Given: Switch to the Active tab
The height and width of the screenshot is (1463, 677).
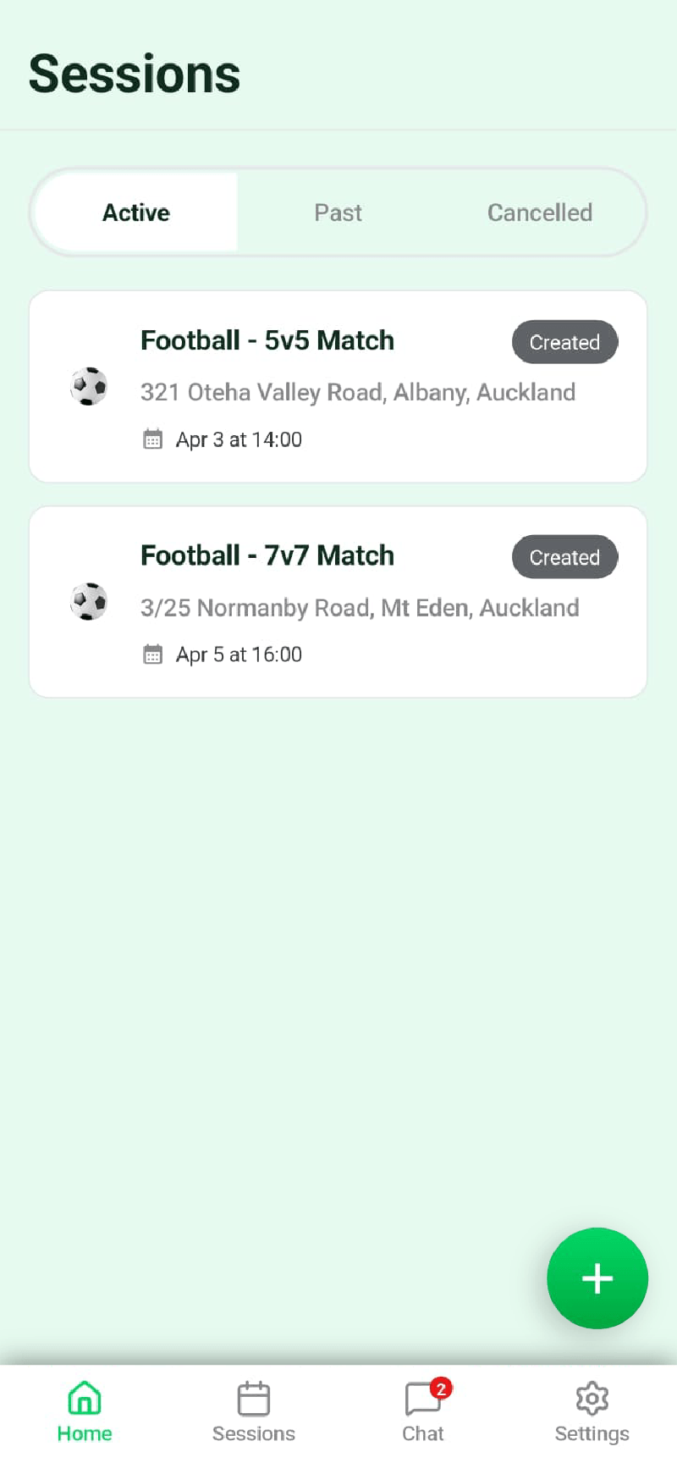Looking at the screenshot, I should click(136, 213).
